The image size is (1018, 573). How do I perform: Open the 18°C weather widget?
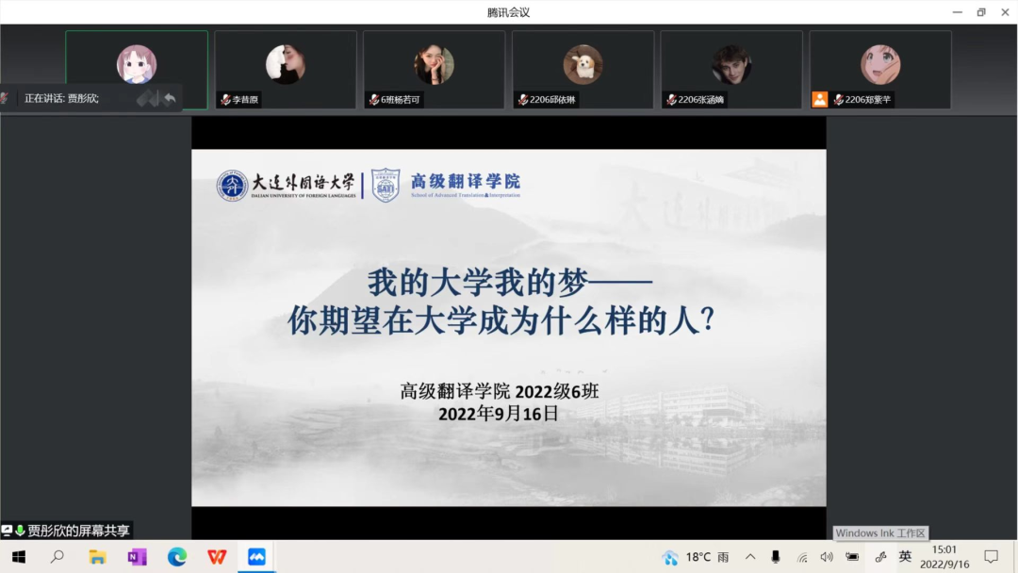click(696, 557)
